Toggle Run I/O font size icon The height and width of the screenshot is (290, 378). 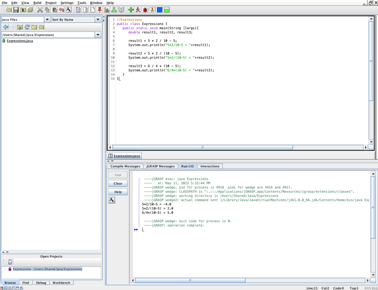[x=112, y=200]
